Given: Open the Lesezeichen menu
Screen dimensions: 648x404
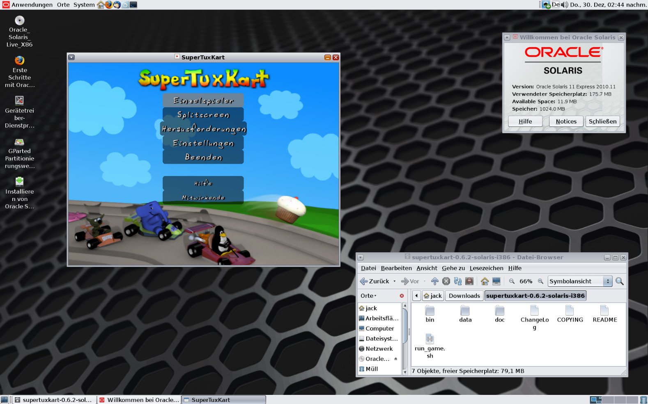Looking at the screenshot, I should tap(486, 268).
